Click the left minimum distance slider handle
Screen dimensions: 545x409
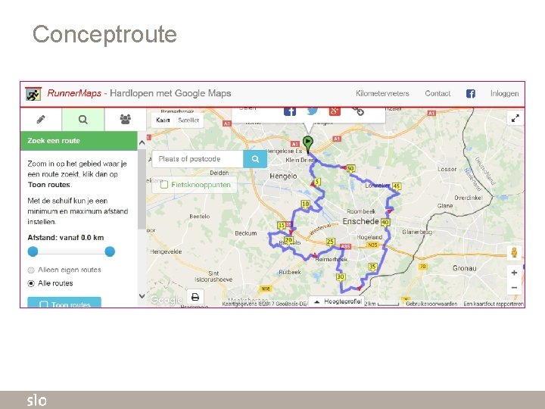[33, 251]
